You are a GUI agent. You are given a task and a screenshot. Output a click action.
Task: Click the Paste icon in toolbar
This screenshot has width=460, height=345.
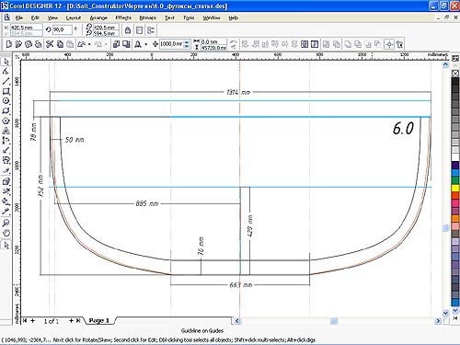pyautogui.click(x=70, y=44)
